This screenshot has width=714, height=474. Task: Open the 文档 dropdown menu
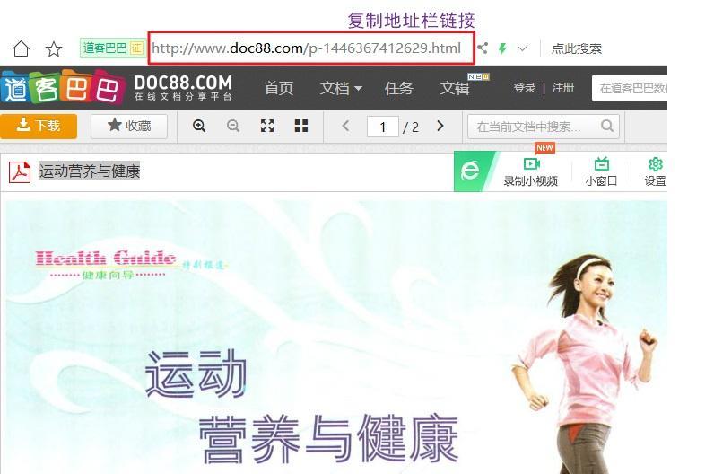tap(341, 88)
